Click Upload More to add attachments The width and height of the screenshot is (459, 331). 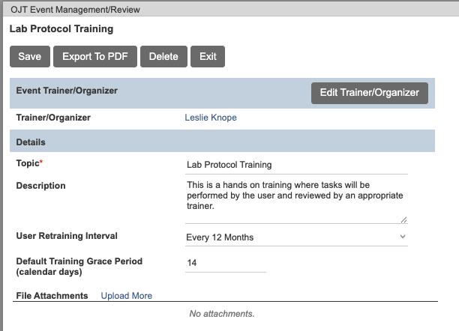coord(127,296)
